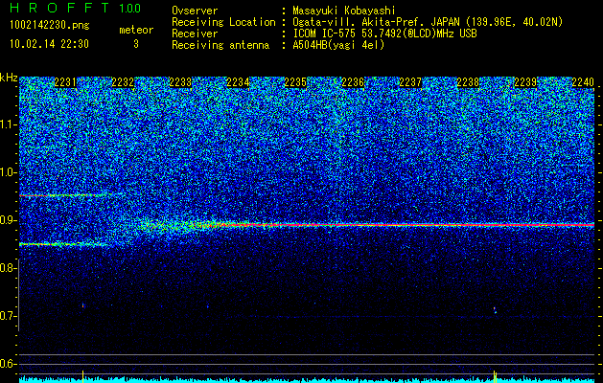Click the ICOM IC-575 receiver text
The width and height of the screenshot is (603, 383).
384,34
